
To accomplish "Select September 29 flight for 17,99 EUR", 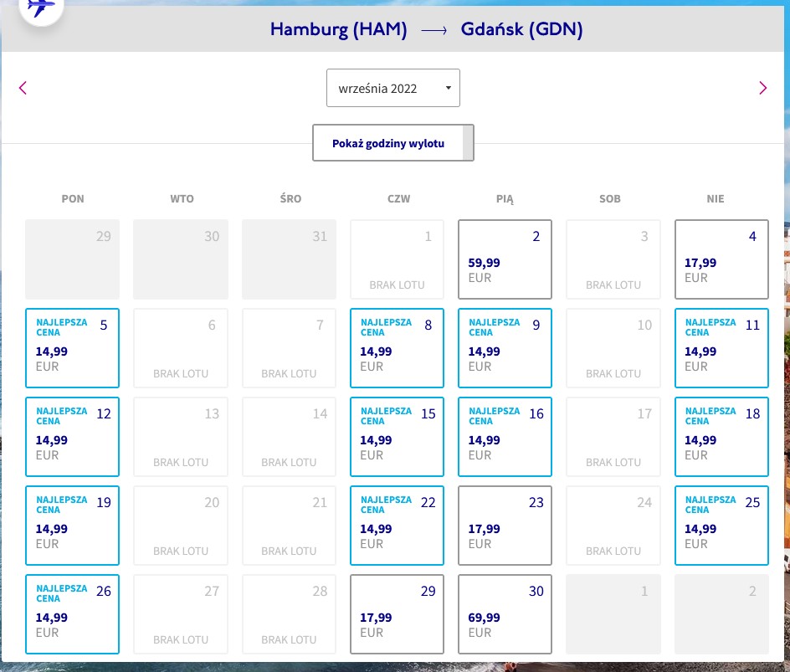I will pyautogui.click(x=397, y=614).
